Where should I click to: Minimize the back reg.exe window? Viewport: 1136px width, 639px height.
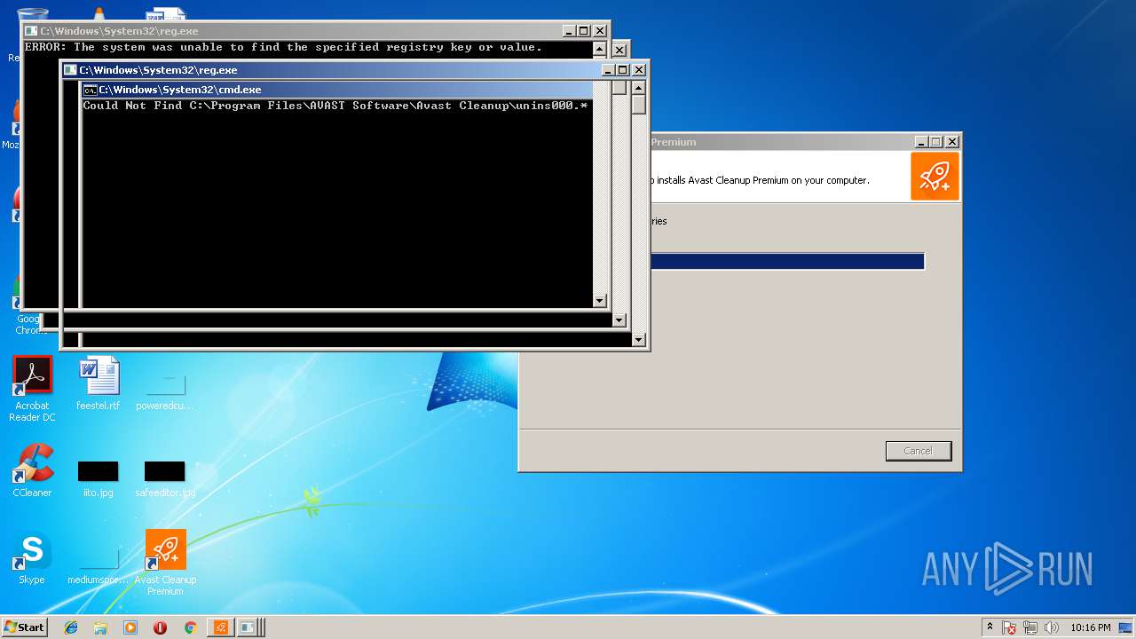570,31
